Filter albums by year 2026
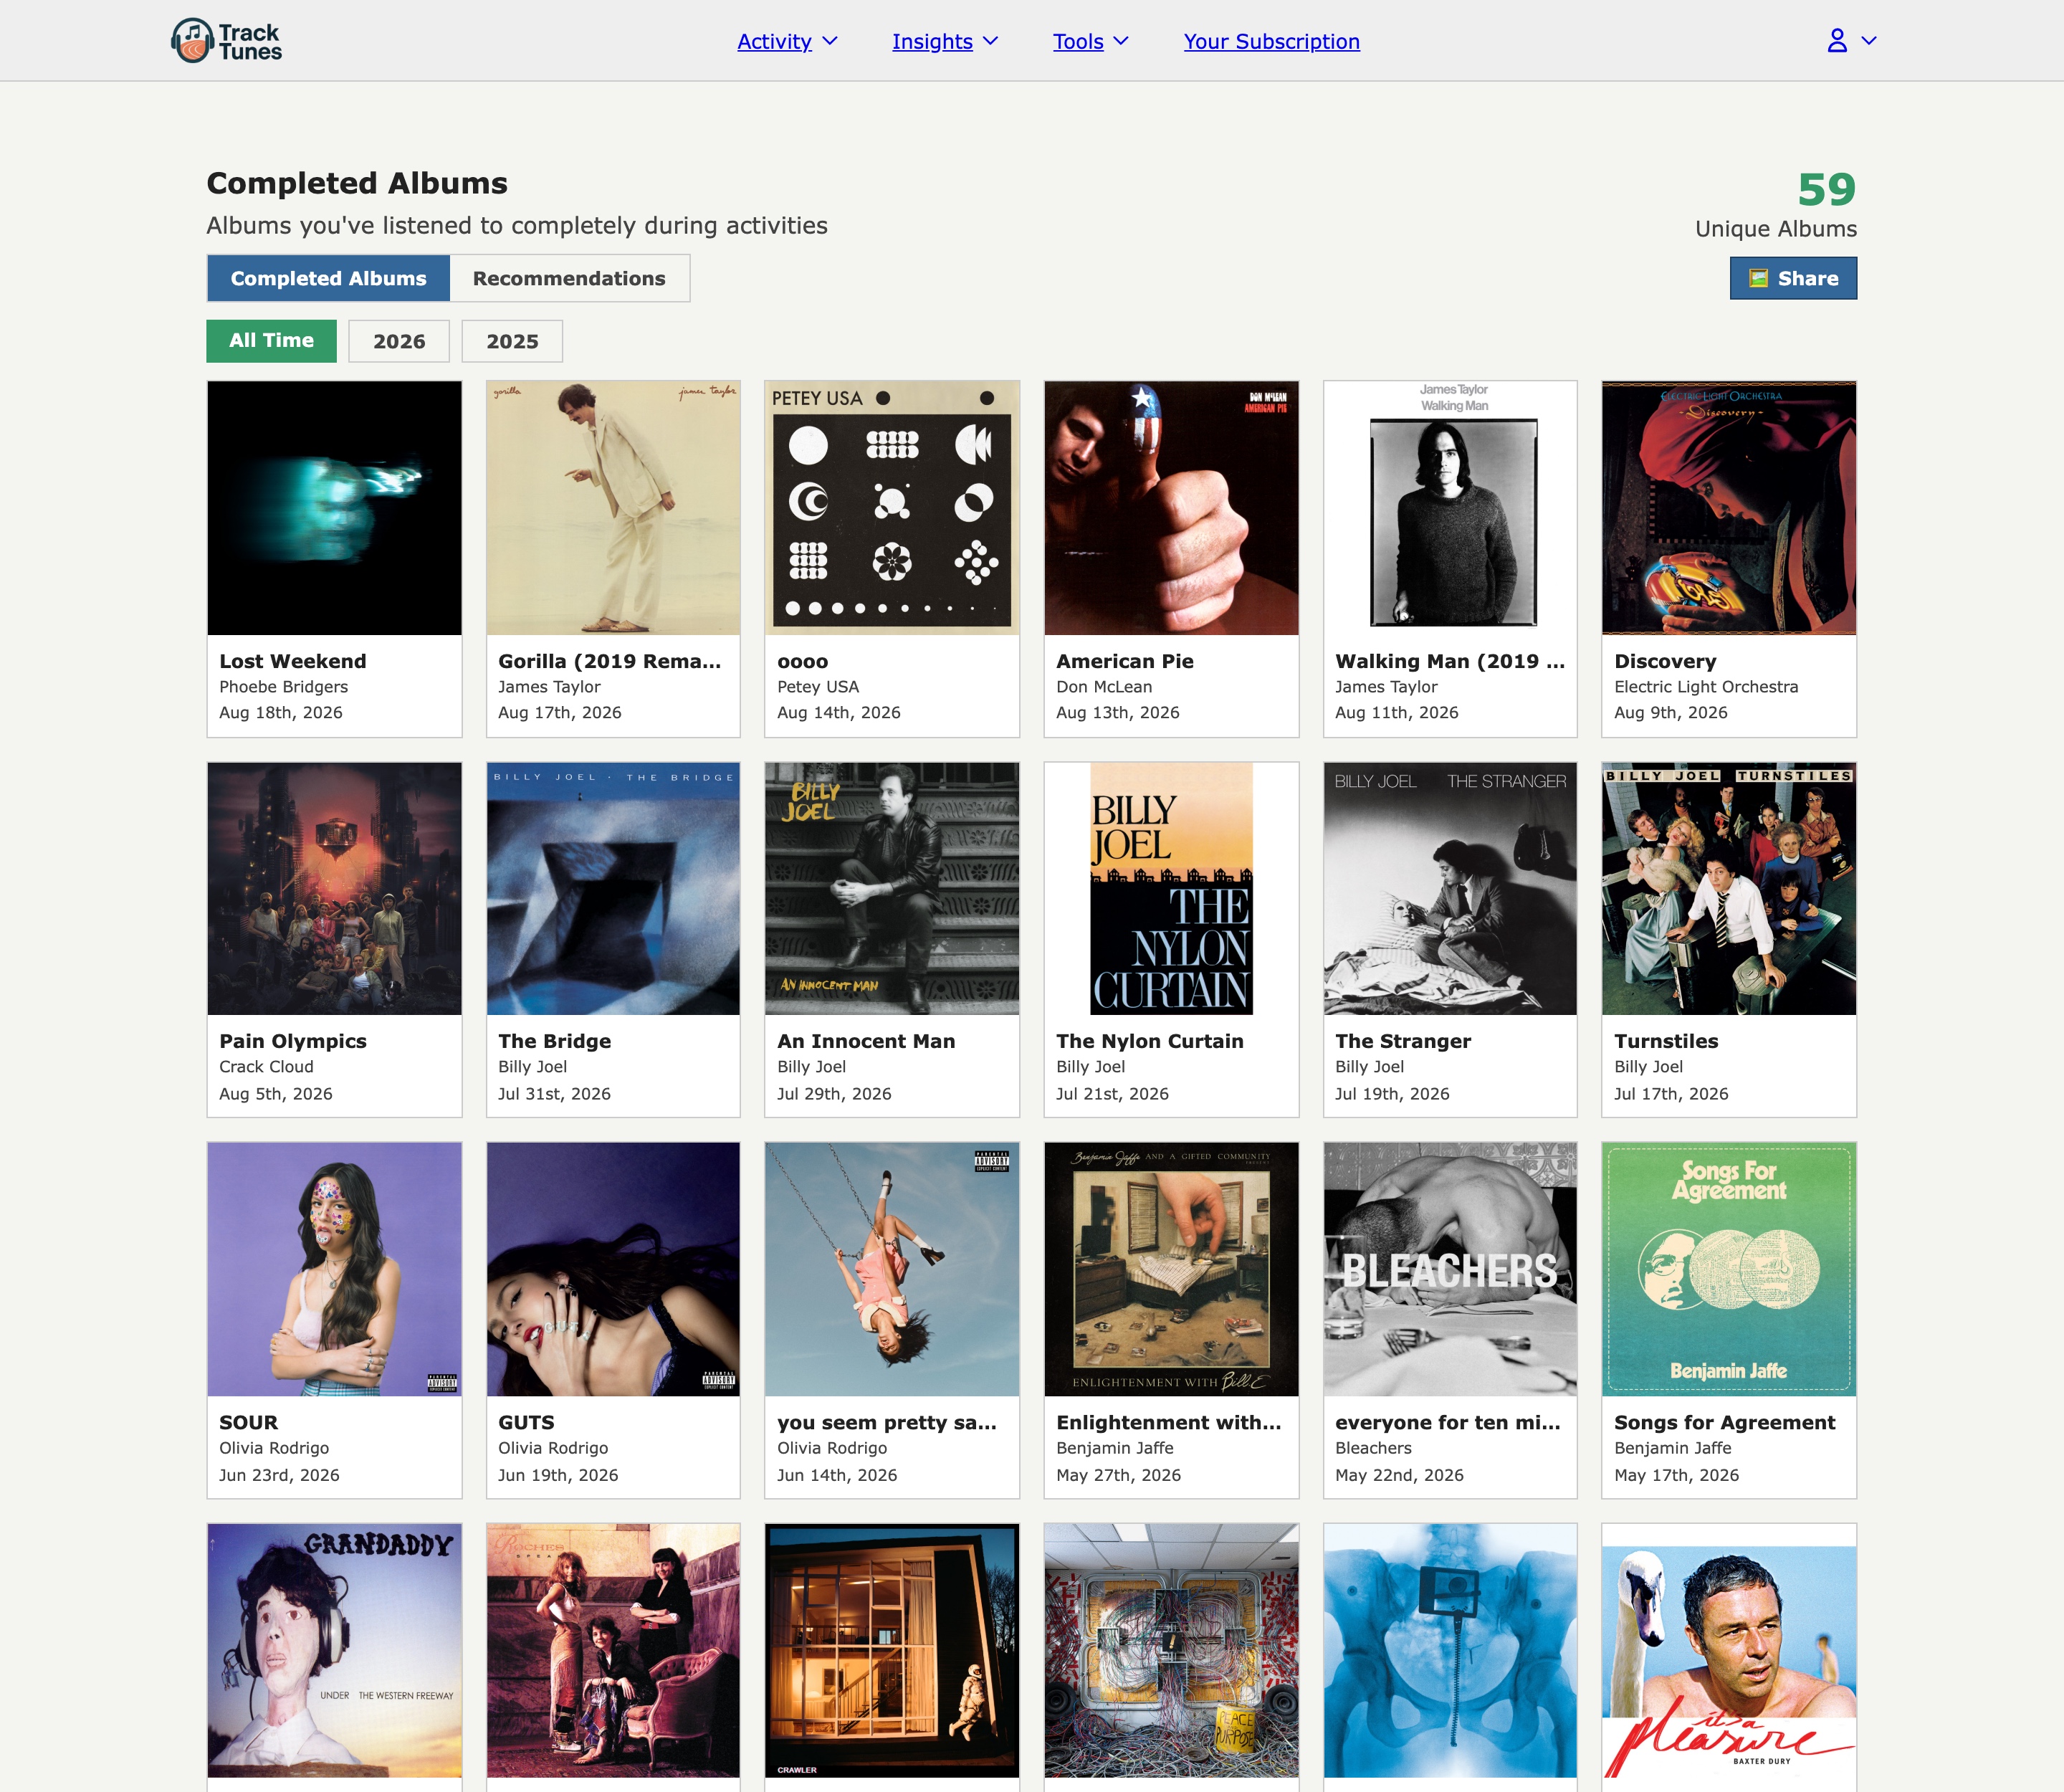 coord(399,341)
